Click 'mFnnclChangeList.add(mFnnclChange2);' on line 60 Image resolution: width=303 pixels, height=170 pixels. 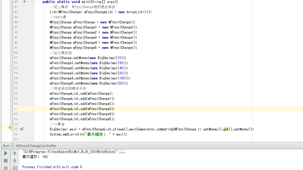(x=82, y=104)
